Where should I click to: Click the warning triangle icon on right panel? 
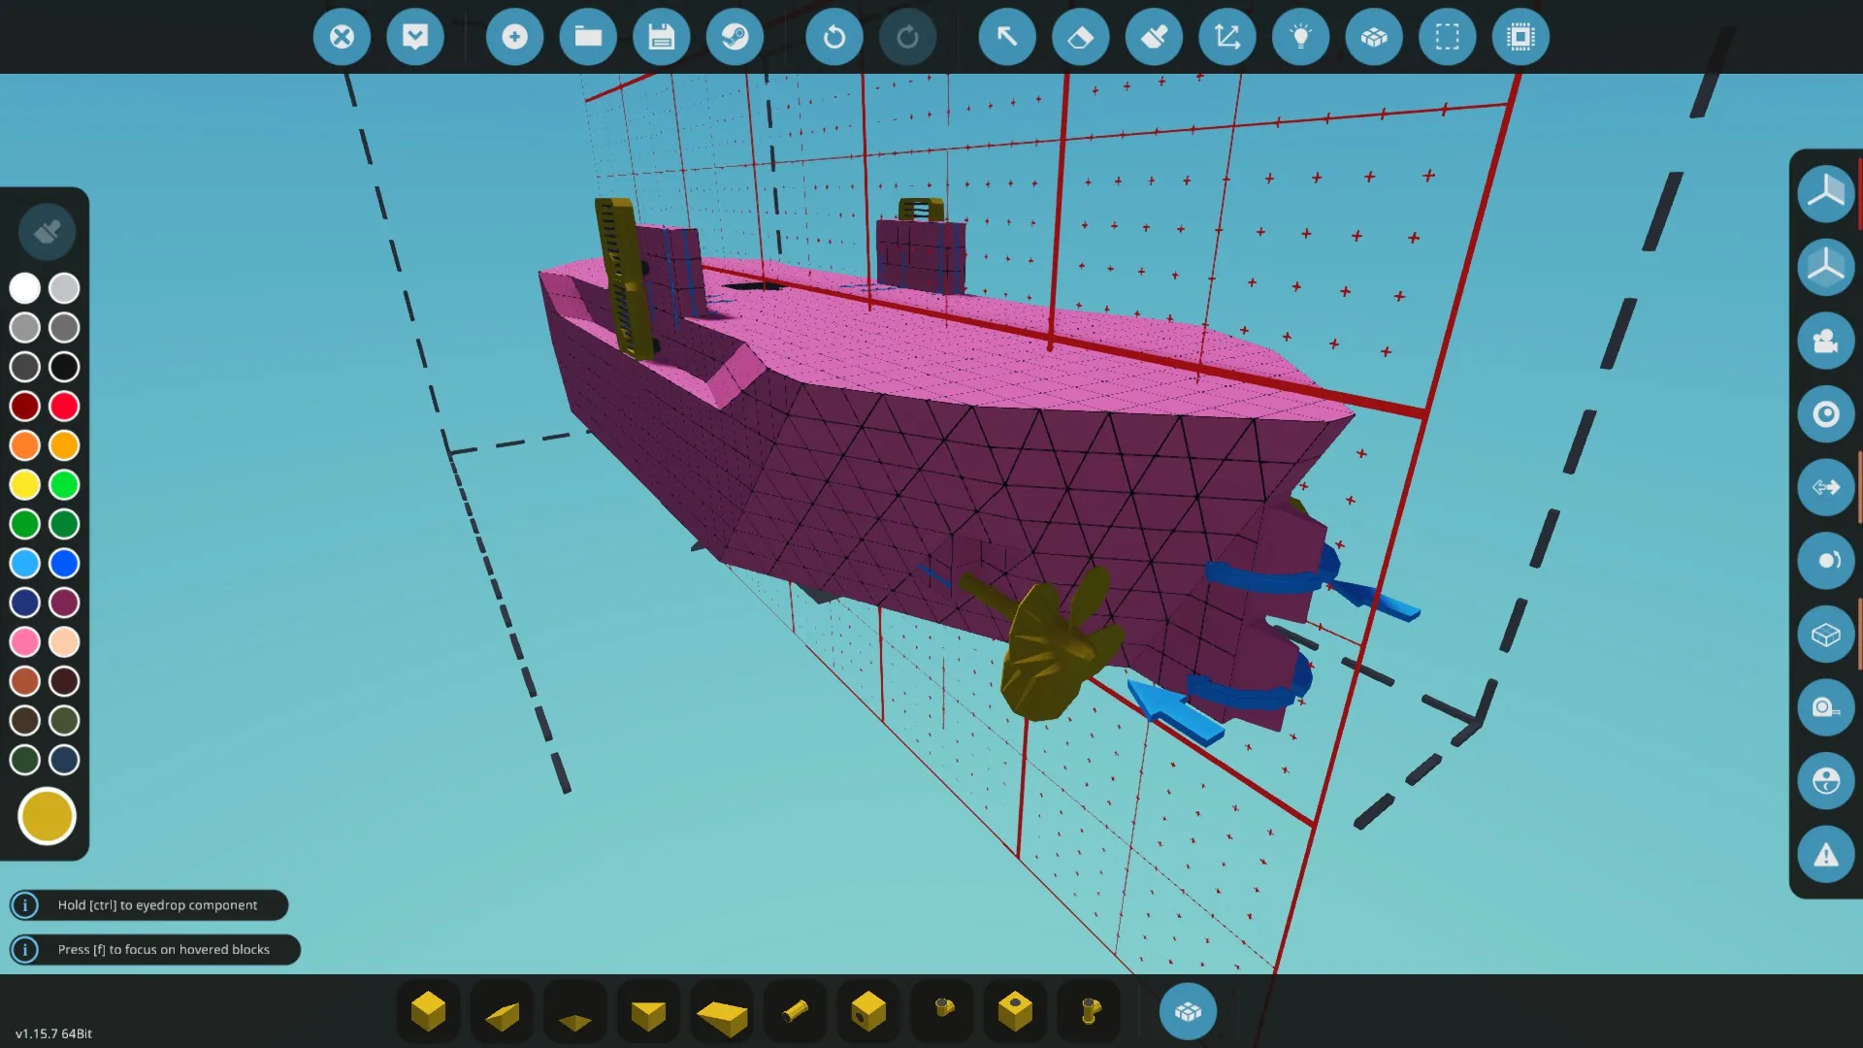click(x=1825, y=855)
